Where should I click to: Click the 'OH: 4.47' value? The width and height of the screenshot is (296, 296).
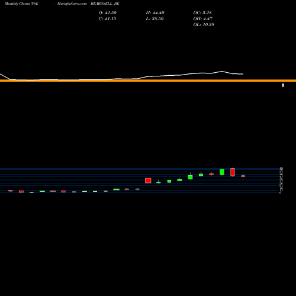click(203, 19)
